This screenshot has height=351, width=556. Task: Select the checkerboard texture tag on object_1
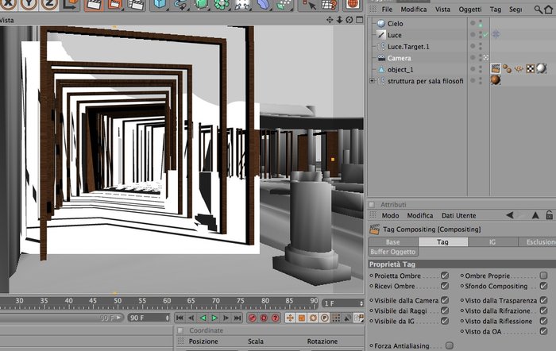coord(530,69)
